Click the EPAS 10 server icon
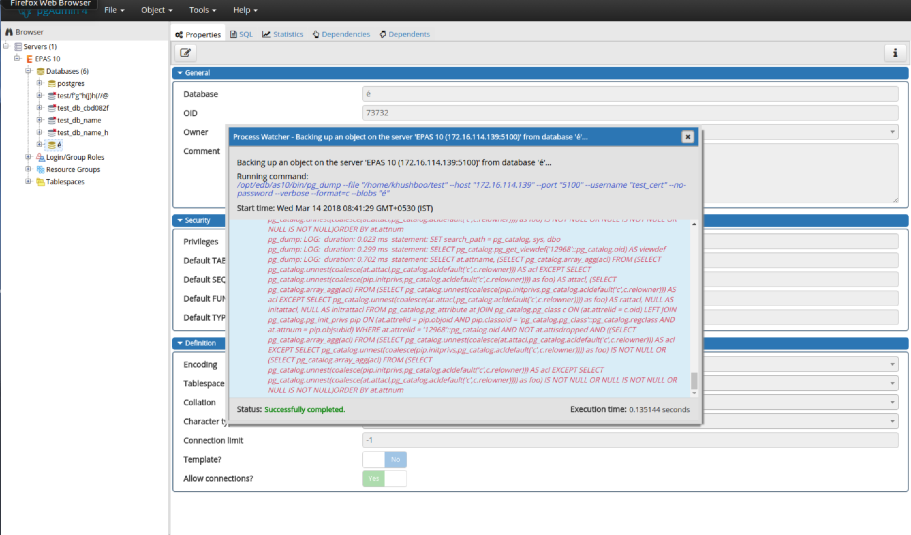911x535 pixels. click(29, 59)
